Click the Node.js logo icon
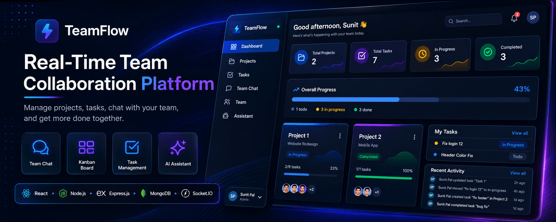This screenshot has width=556, height=222. click(x=63, y=193)
